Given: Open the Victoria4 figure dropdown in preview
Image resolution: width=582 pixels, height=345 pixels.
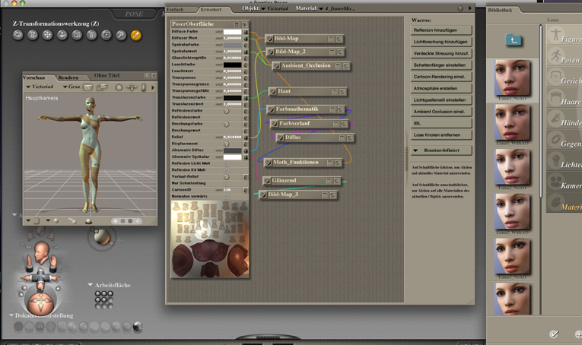Looking at the screenshot, I should coord(40,87).
